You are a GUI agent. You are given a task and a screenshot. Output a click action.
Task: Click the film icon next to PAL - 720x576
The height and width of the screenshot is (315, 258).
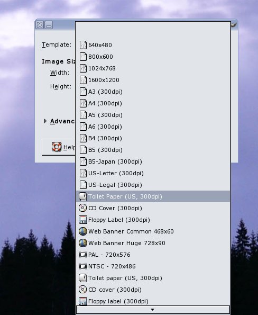pyautogui.click(x=82, y=255)
